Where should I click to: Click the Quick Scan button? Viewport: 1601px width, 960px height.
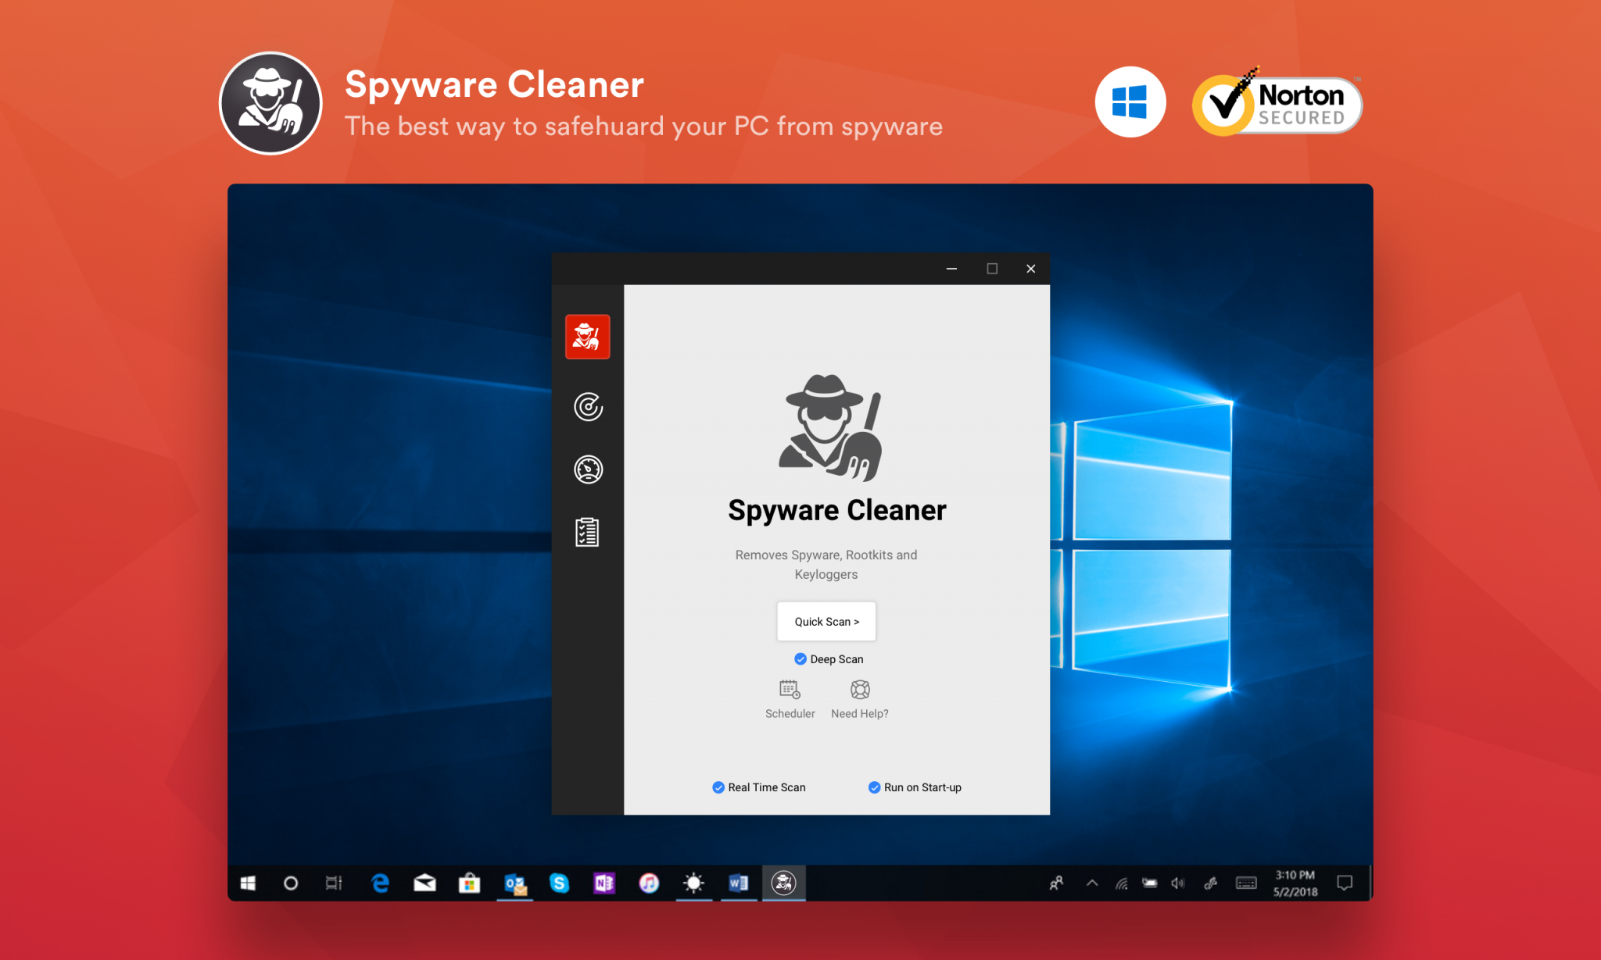pyautogui.click(x=826, y=621)
